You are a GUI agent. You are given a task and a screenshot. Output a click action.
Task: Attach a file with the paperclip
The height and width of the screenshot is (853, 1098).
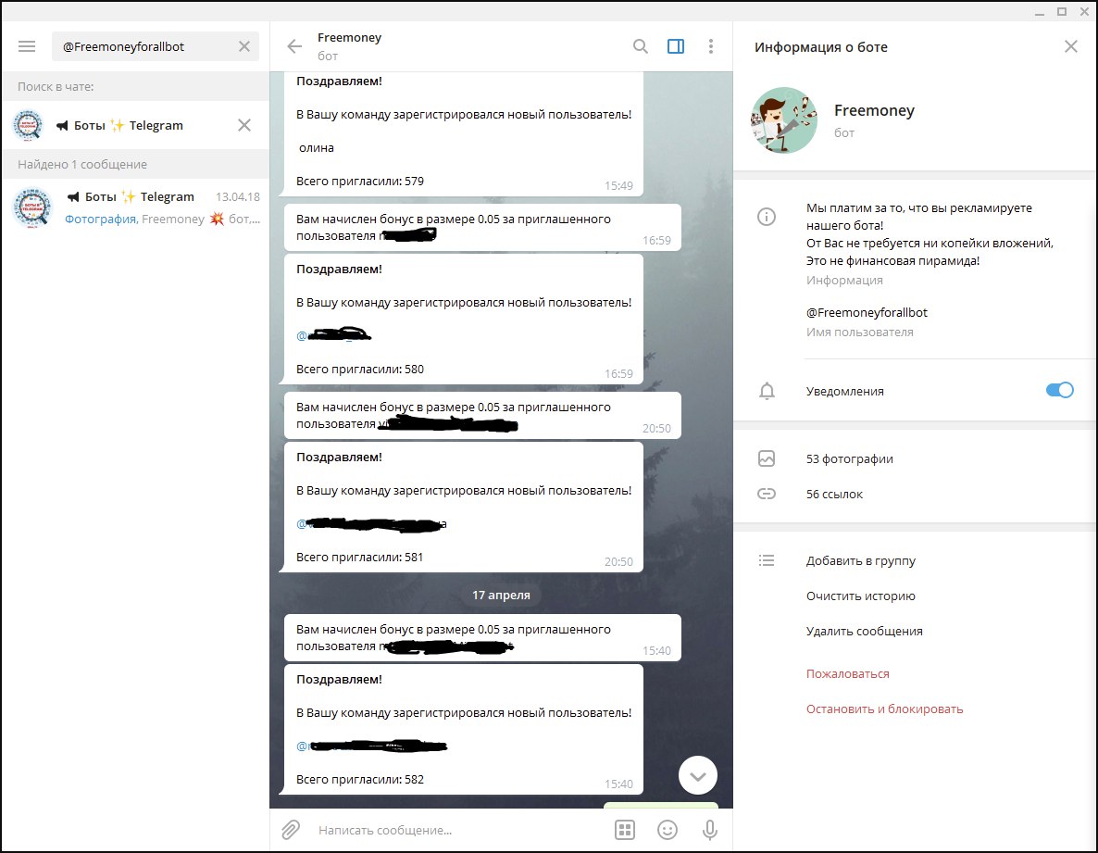pyautogui.click(x=291, y=830)
